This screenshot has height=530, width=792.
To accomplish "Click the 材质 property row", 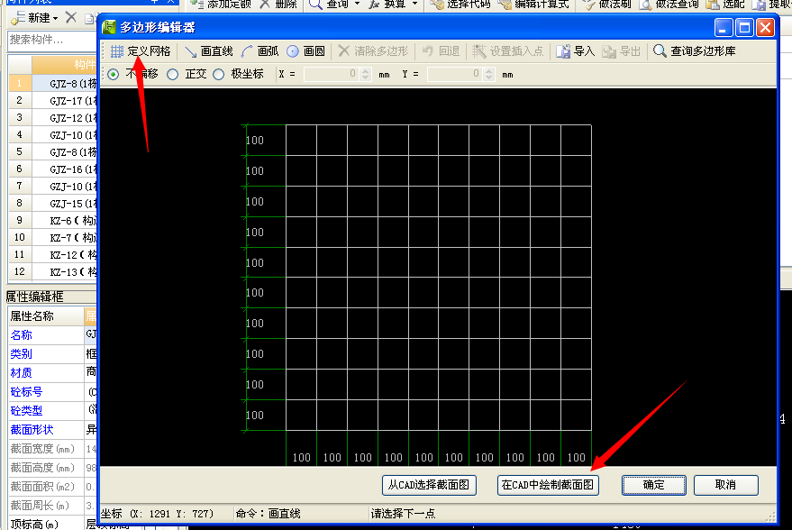I will point(52,373).
